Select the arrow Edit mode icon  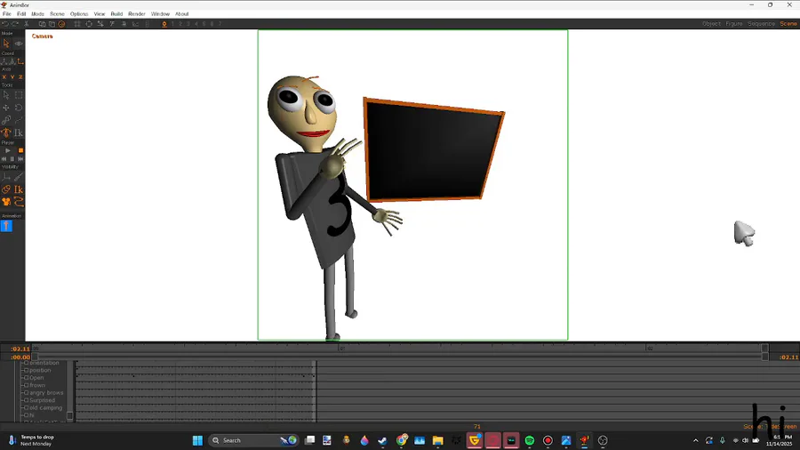click(6, 44)
